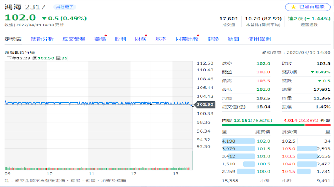The image size is (334, 187).
Task: Open the 使用說明 tab
Action: [260, 39]
